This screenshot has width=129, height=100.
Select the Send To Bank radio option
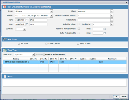click(x=78, y=44)
